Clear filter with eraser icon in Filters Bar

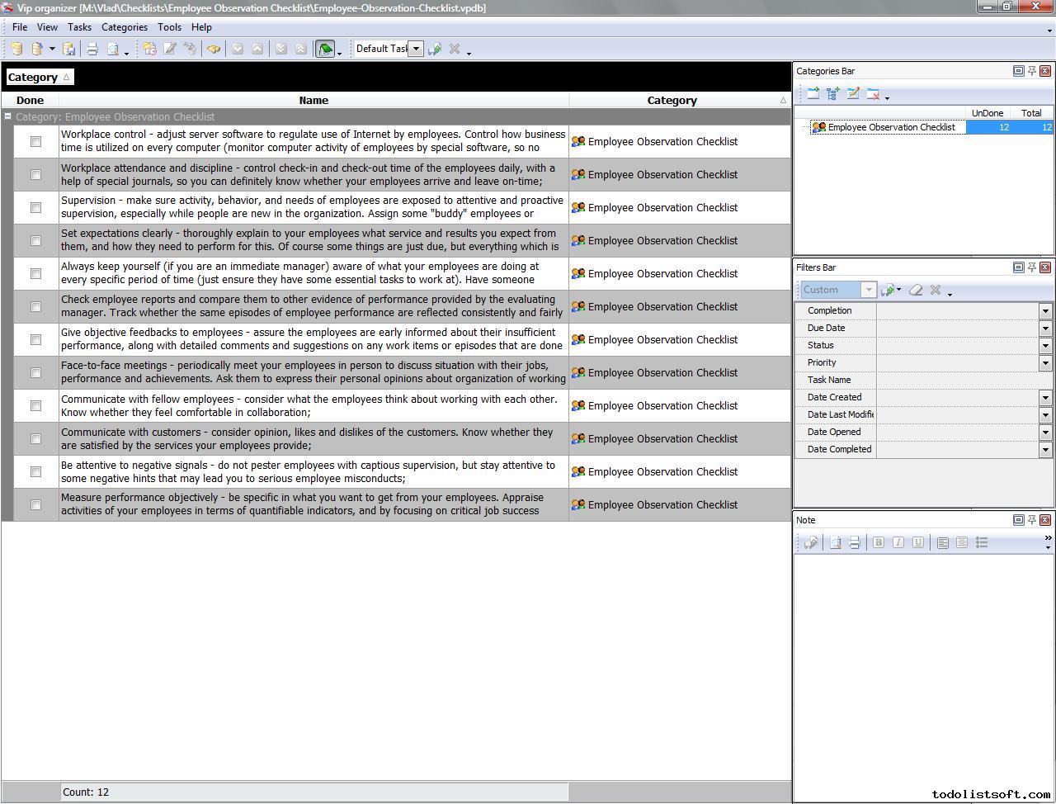coord(916,290)
